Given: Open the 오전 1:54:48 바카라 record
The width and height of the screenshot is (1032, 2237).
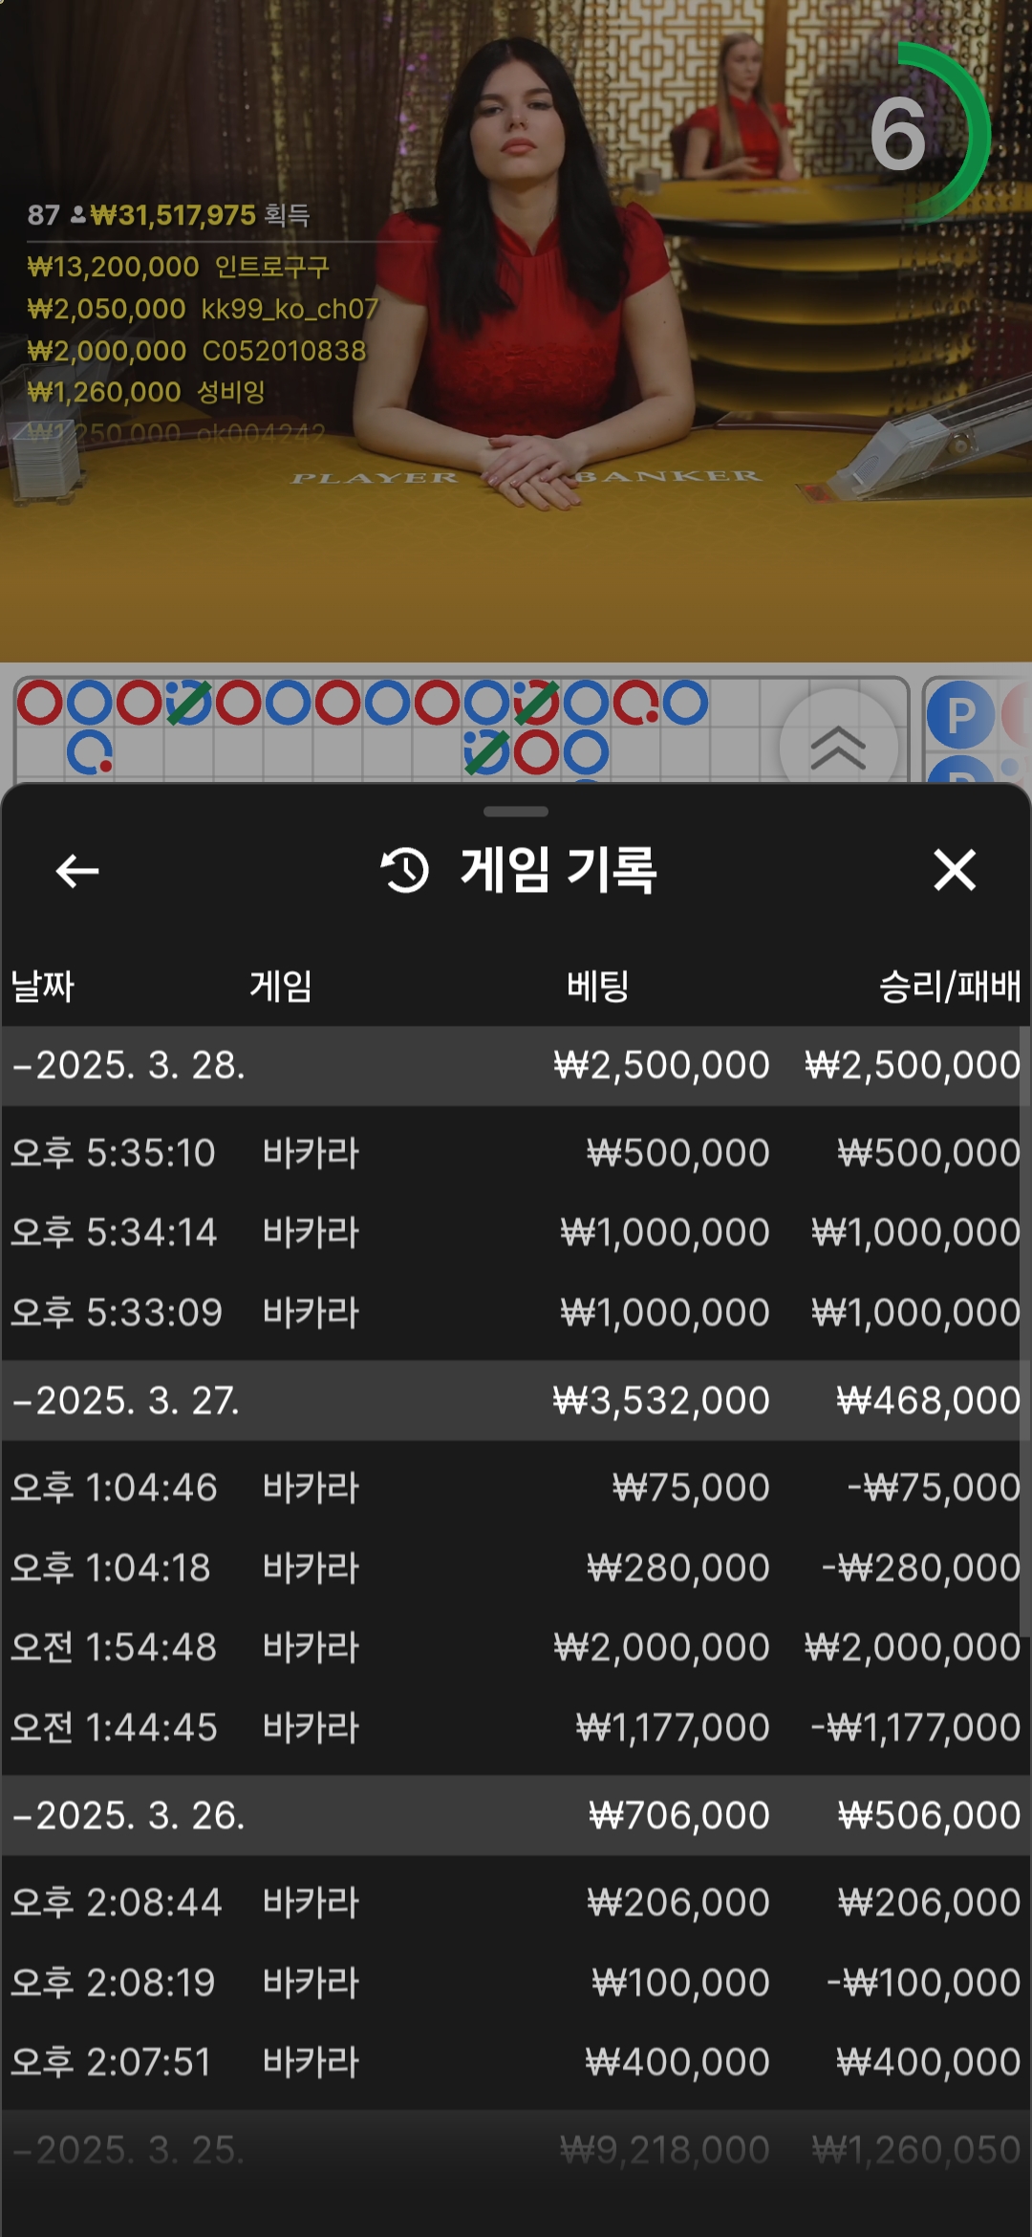Looking at the screenshot, I should [x=516, y=1647].
